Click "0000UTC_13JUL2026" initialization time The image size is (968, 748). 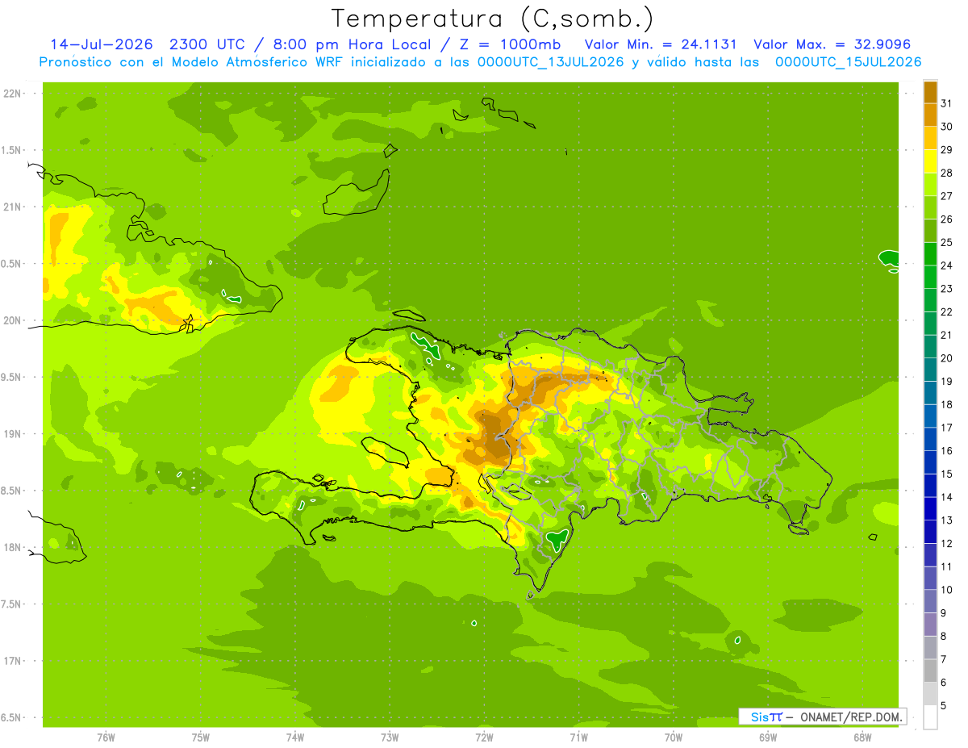(x=551, y=62)
